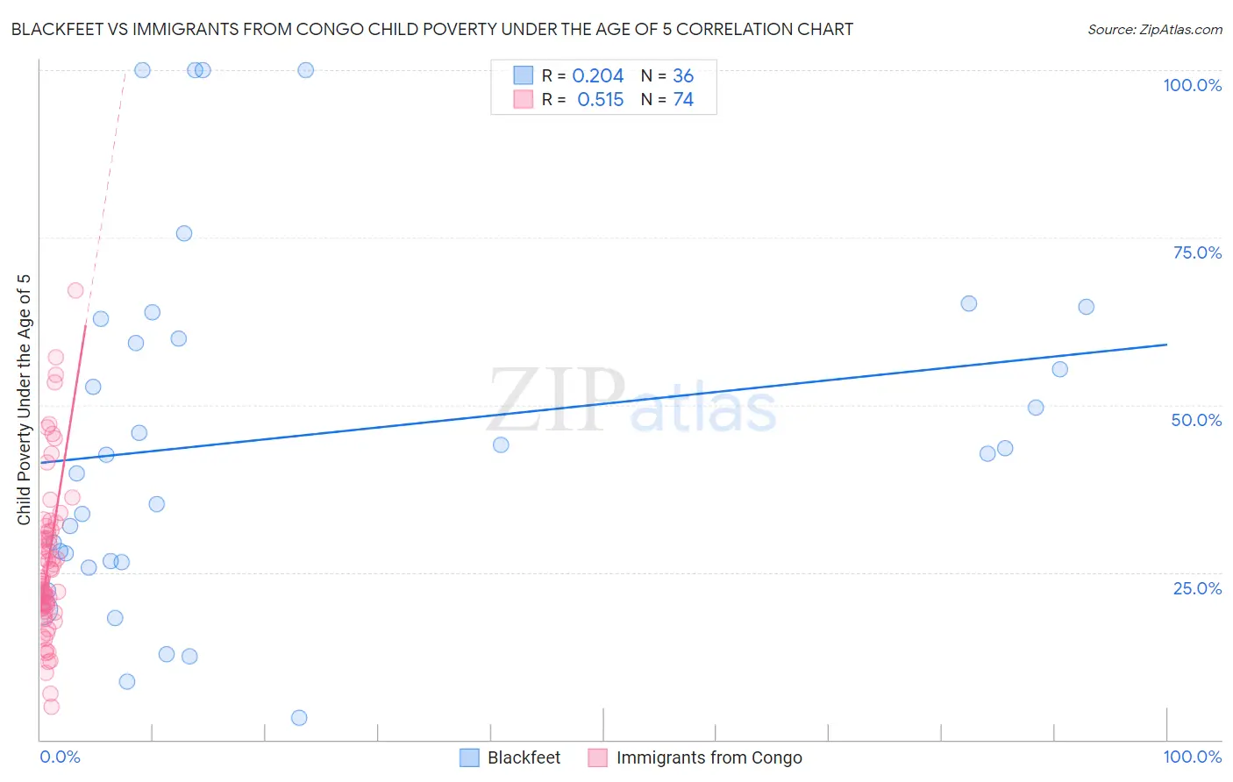Click the blue point near 50 percent on right
1233x782 pixels.
1036,408
